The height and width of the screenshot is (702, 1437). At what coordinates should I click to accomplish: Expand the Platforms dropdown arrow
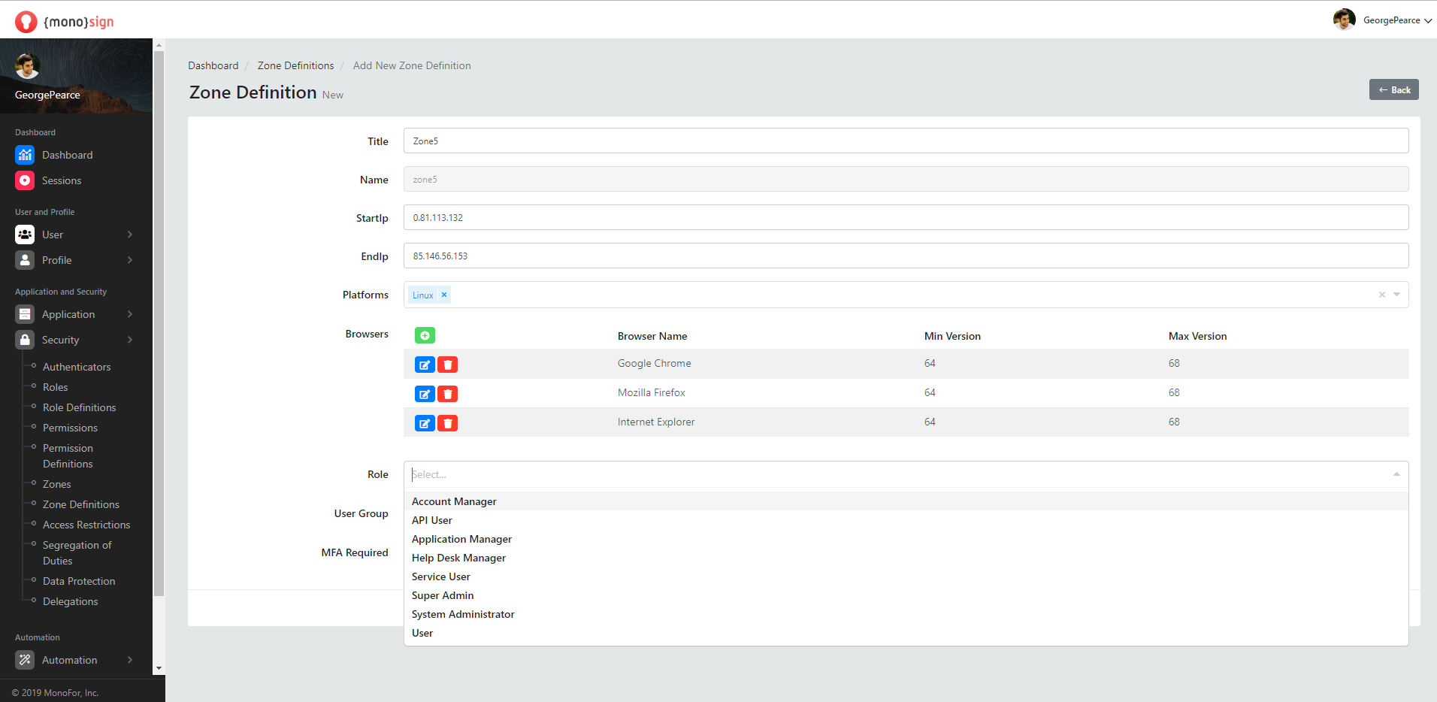[x=1397, y=295]
